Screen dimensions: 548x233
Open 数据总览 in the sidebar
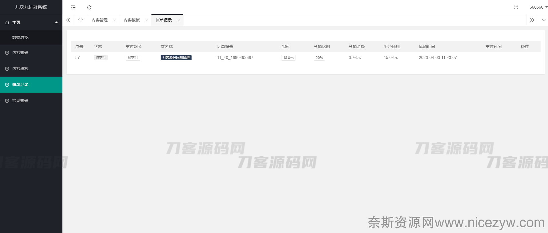point(20,37)
